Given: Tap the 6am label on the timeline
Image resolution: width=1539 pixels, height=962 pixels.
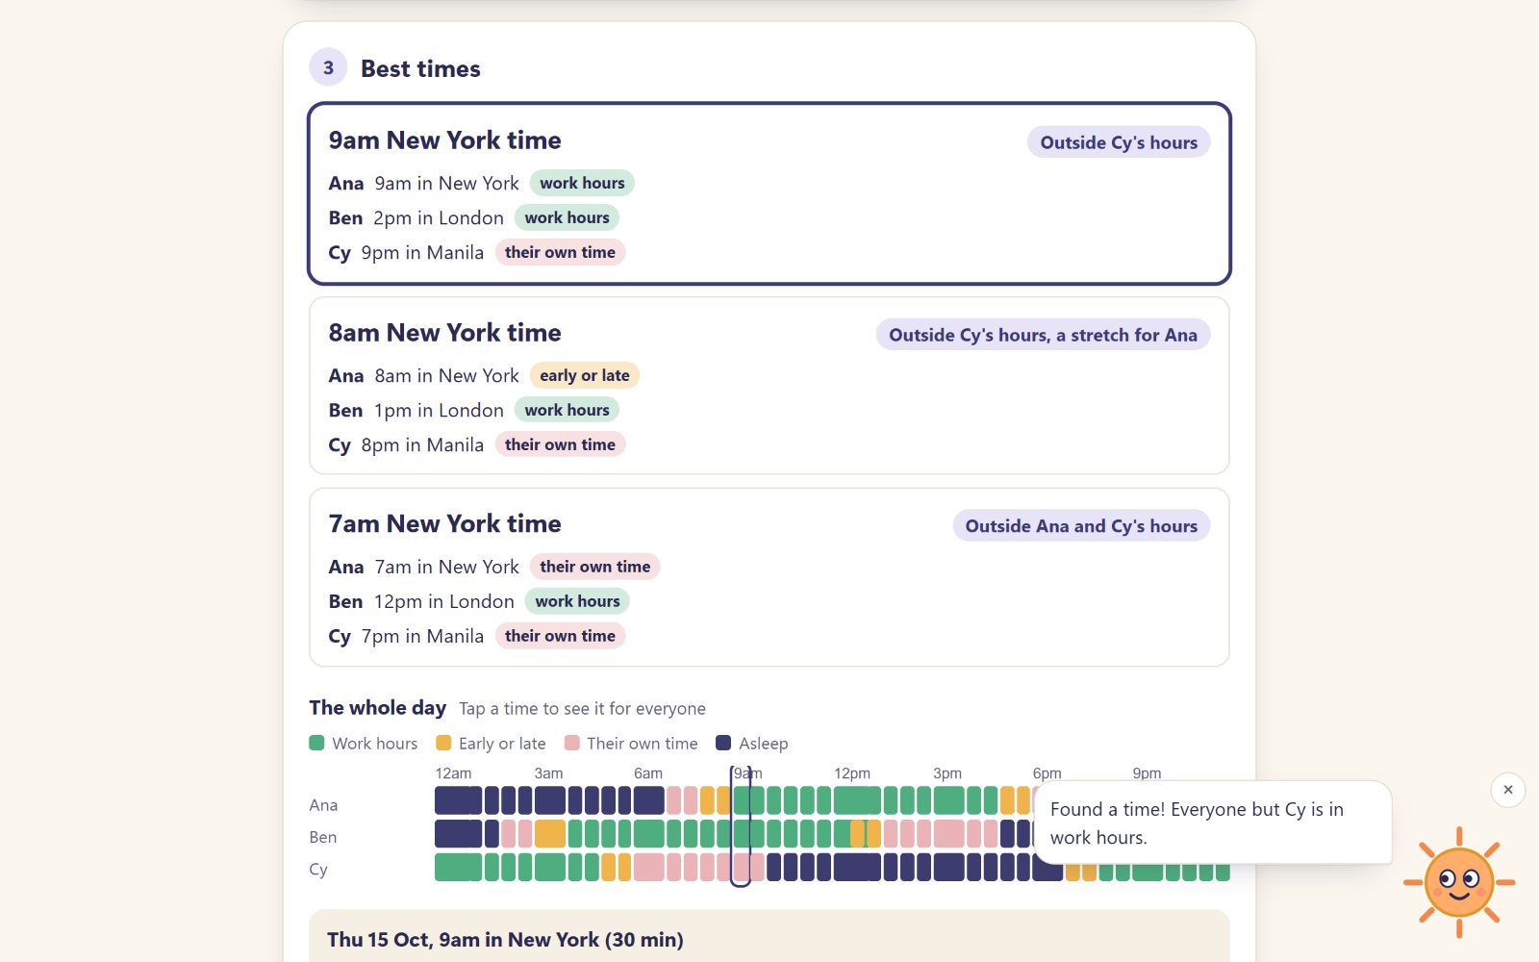Looking at the screenshot, I should pos(648,773).
